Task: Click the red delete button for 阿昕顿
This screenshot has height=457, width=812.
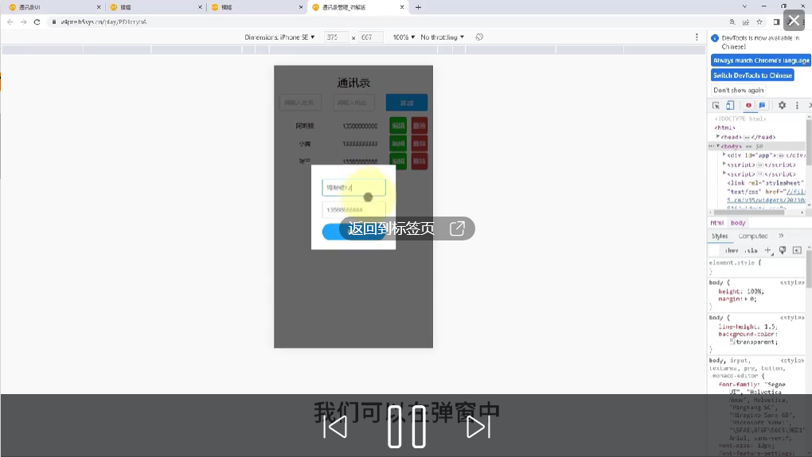Action: 420,126
